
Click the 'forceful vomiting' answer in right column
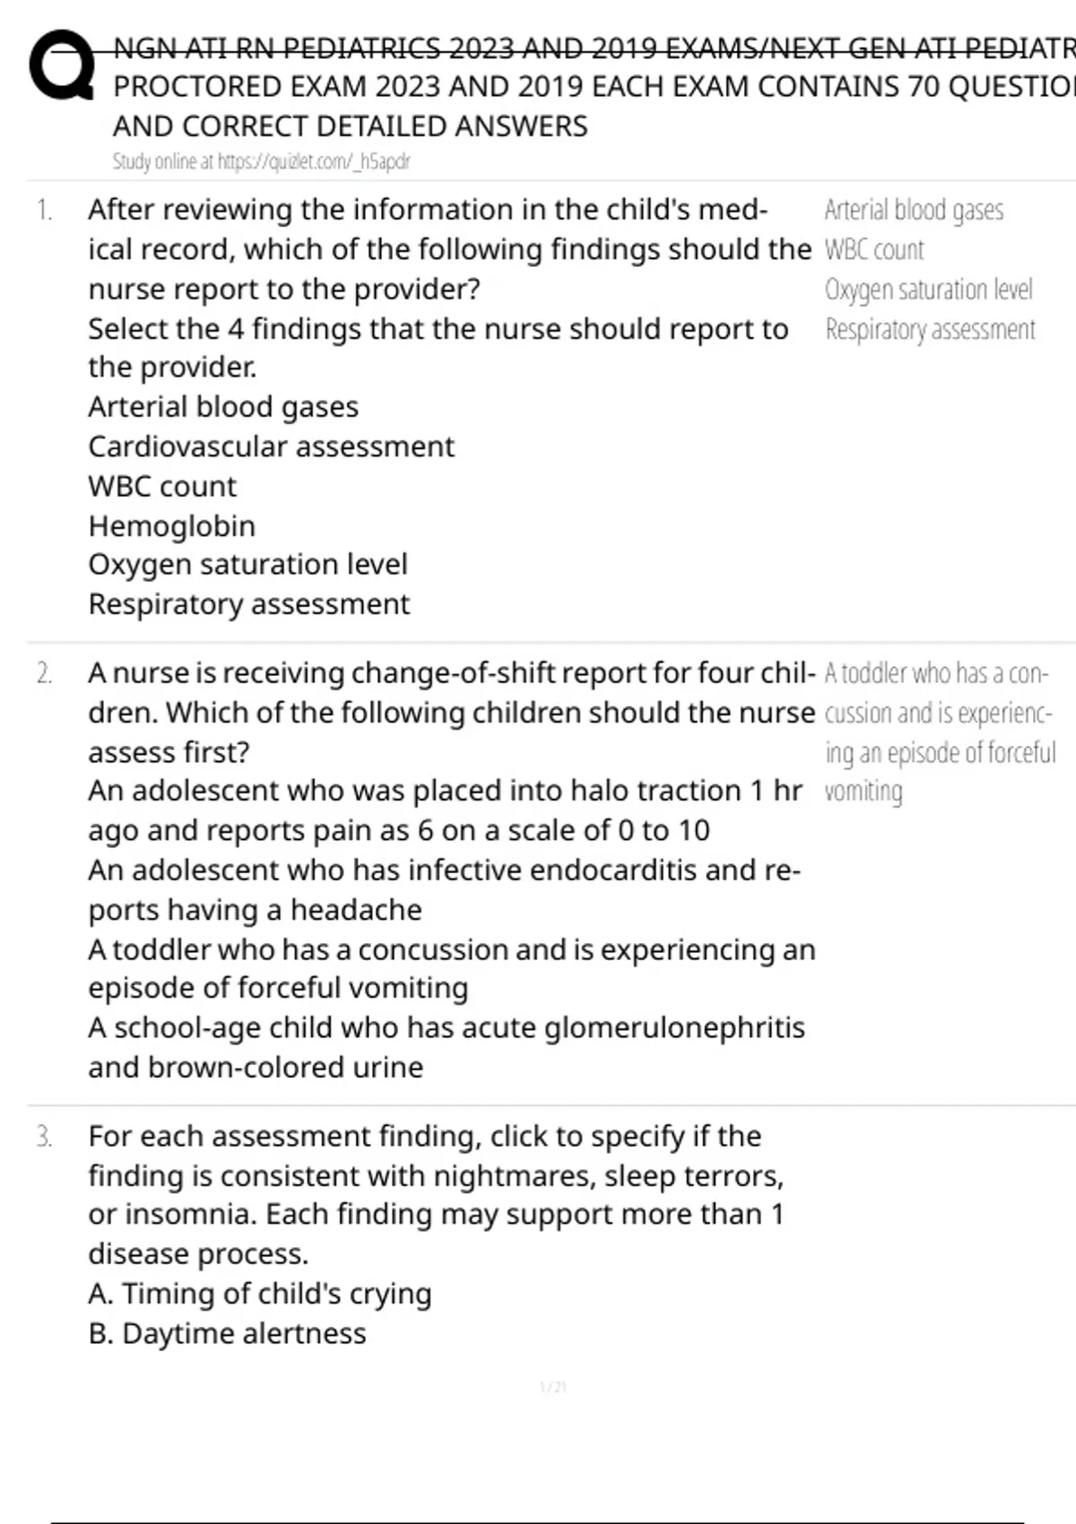tap(937, 732)
